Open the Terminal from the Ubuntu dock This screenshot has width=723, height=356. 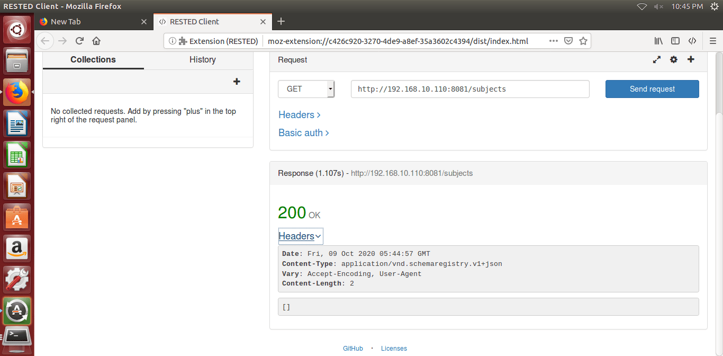(17, 339)
